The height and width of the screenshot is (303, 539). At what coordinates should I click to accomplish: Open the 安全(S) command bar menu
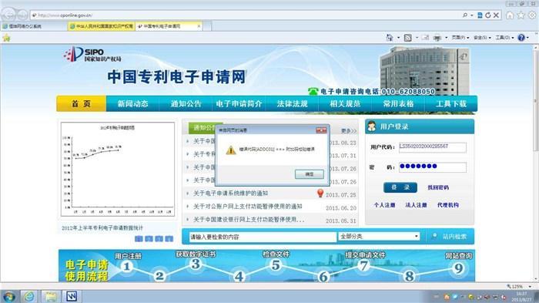[482, 38]
